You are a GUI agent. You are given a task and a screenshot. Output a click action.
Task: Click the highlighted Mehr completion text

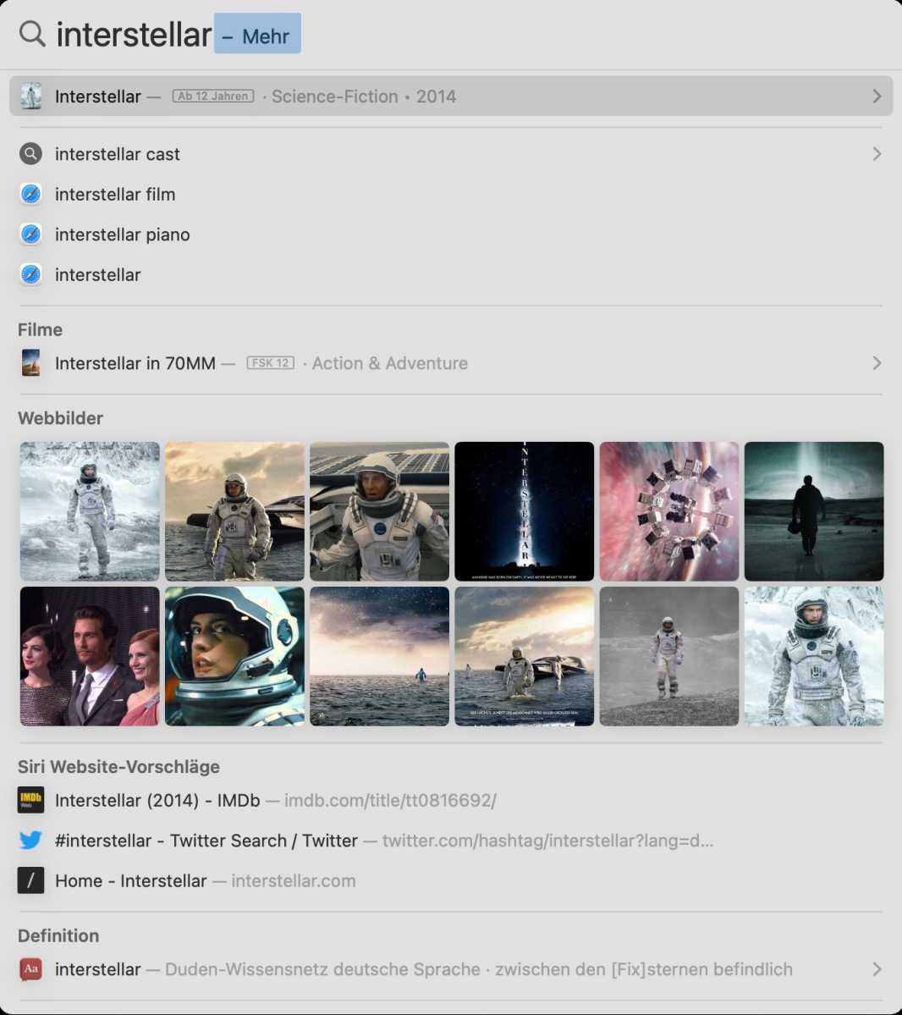257,33
